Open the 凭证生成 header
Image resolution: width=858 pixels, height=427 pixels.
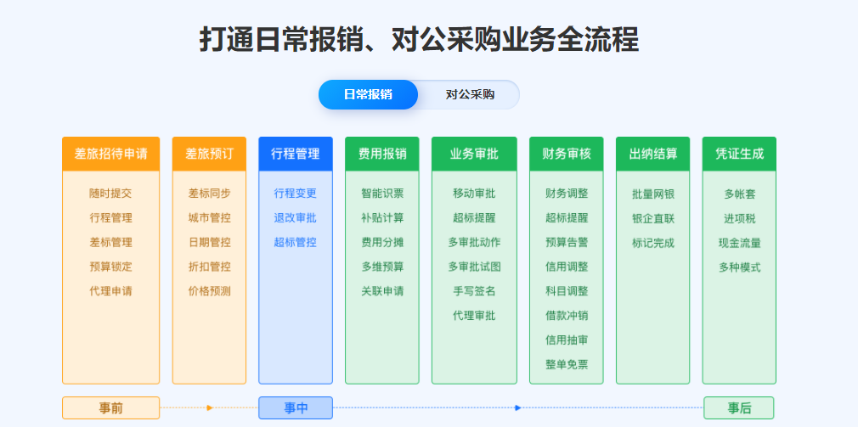point(739,154)
